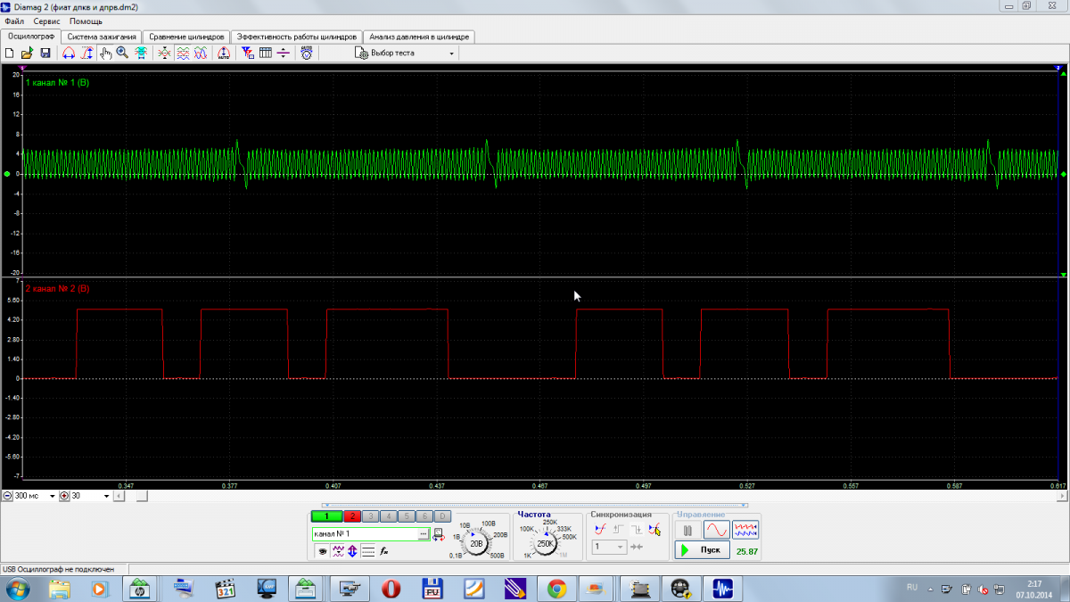
Task: Open the Эффективность работы цилиндров tab
Action: point(297,37)
